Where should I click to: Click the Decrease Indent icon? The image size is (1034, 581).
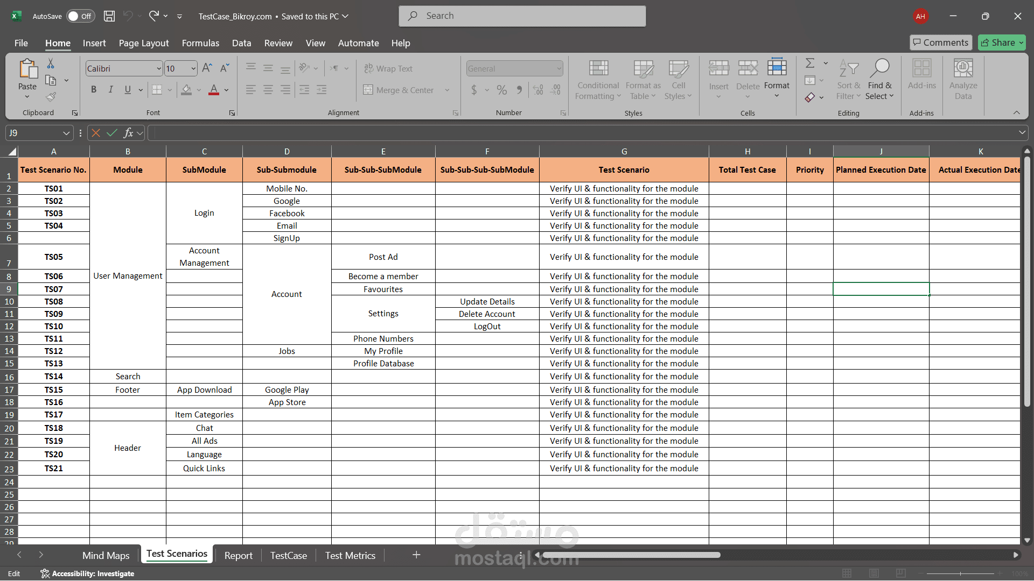304,90
